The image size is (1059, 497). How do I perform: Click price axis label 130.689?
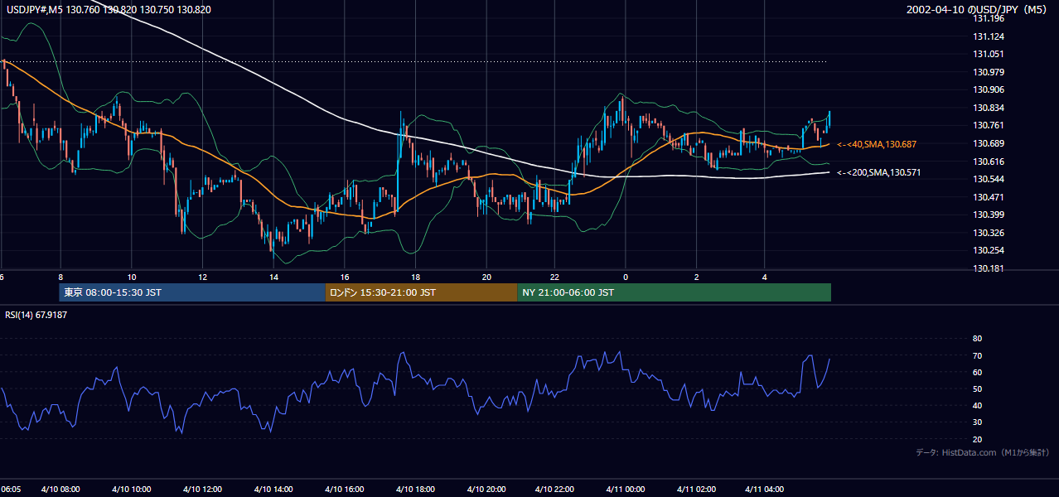coord(989,143)
